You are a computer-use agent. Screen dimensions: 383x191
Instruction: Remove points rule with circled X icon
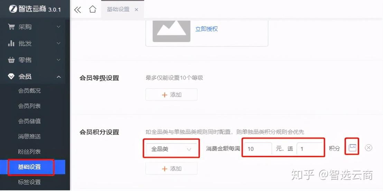tap(368, 148)
